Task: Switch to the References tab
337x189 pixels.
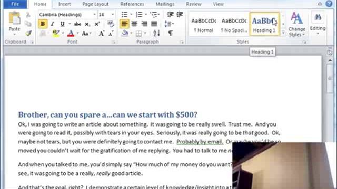Action: (132, 4)
